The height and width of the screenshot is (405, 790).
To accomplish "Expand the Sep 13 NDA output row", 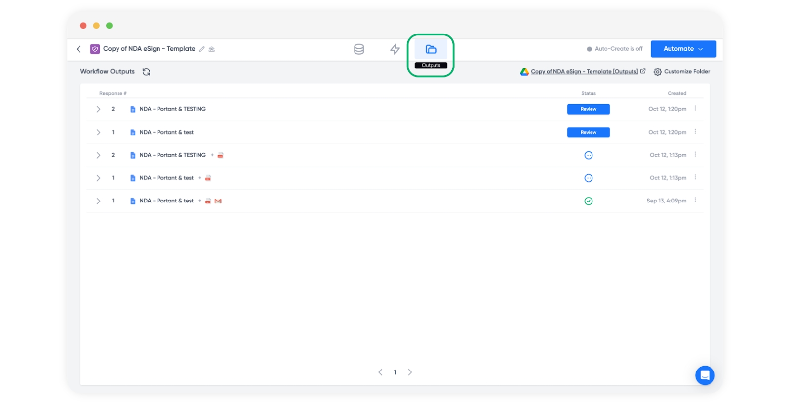I will coord(98,201).
